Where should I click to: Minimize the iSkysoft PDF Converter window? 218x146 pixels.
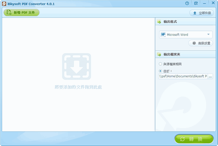coord(204,3)
